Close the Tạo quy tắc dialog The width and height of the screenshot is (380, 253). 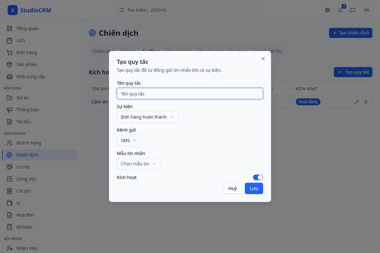coord(263,59)
